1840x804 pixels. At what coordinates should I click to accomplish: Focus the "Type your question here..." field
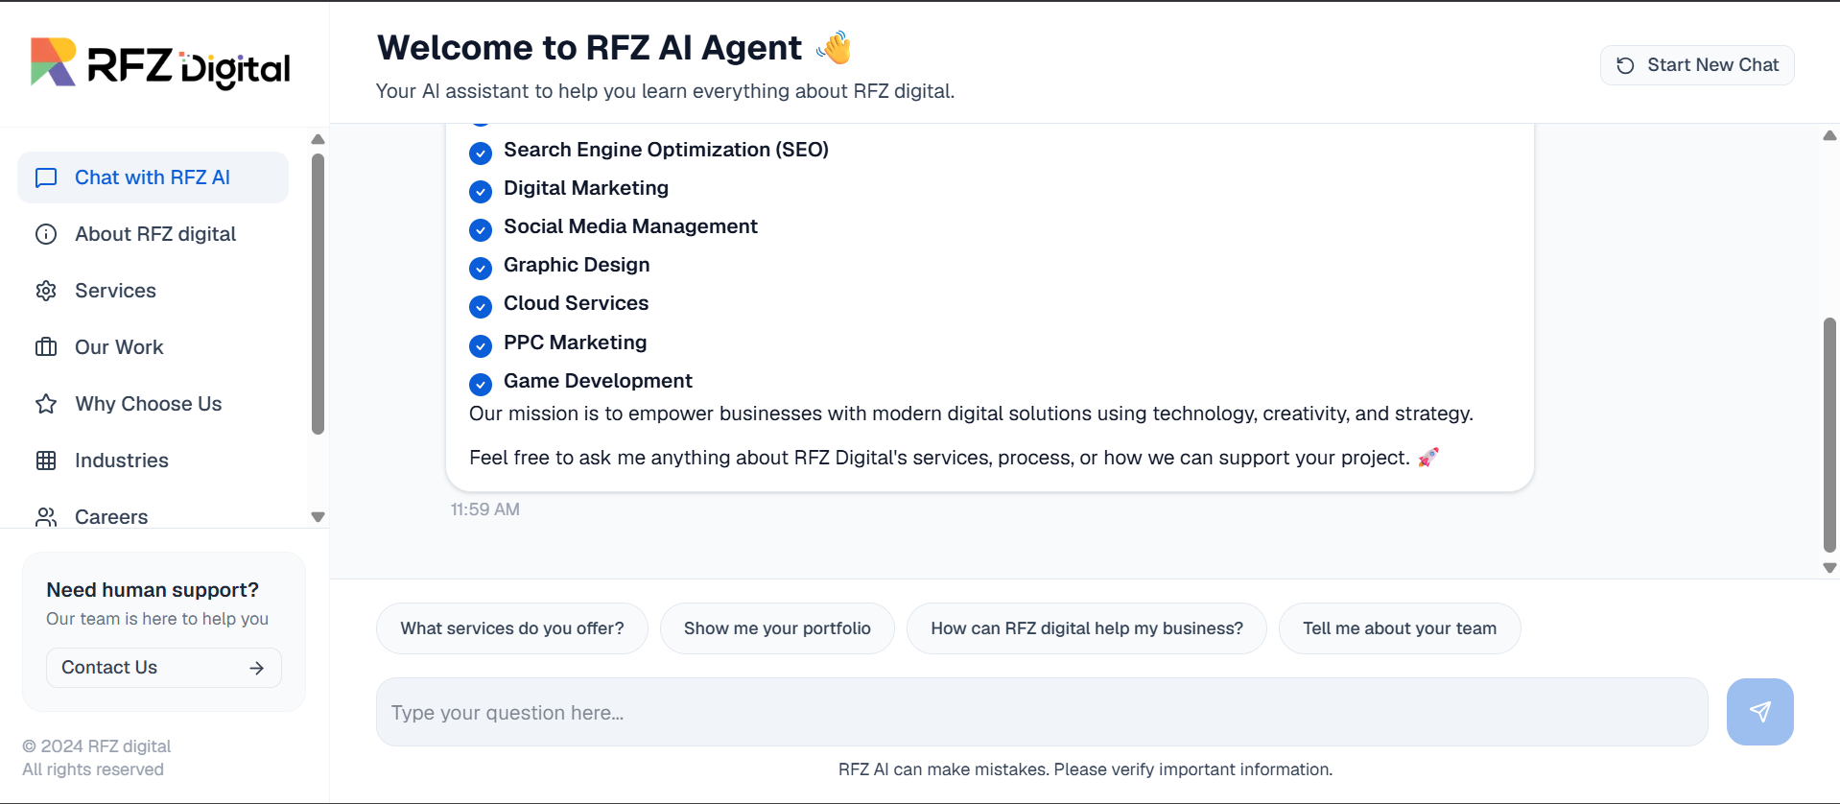[x=1042, y=712]
